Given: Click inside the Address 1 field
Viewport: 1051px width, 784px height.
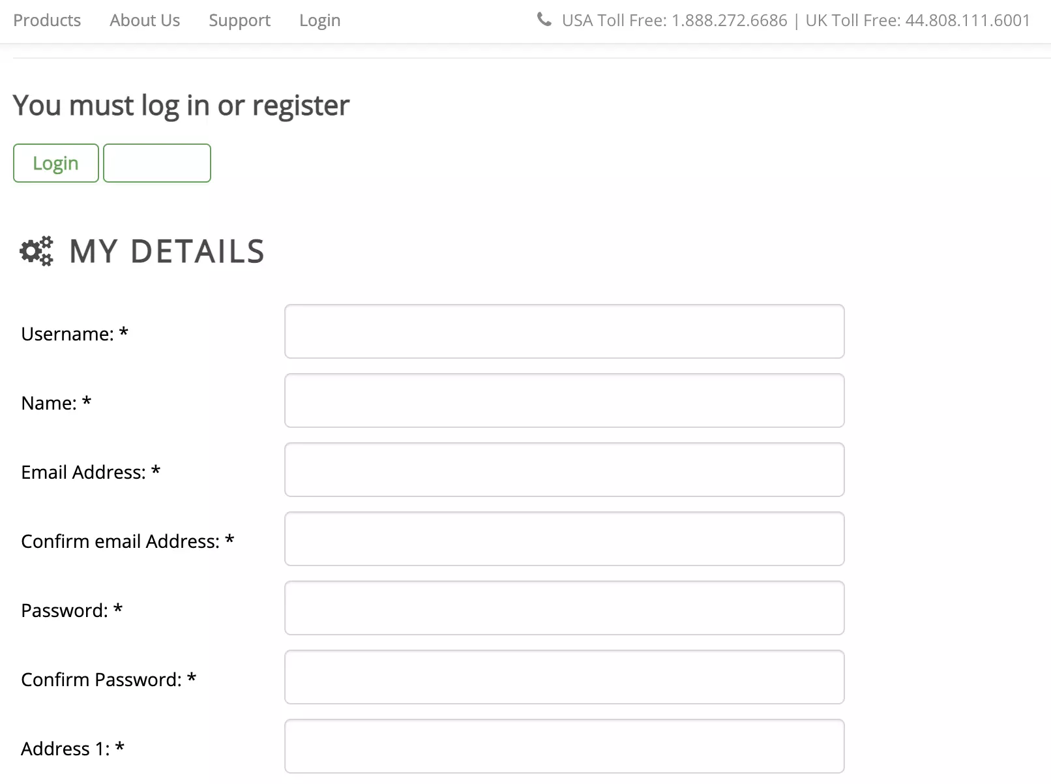Looking at the screenshot, I should [564, 746].
